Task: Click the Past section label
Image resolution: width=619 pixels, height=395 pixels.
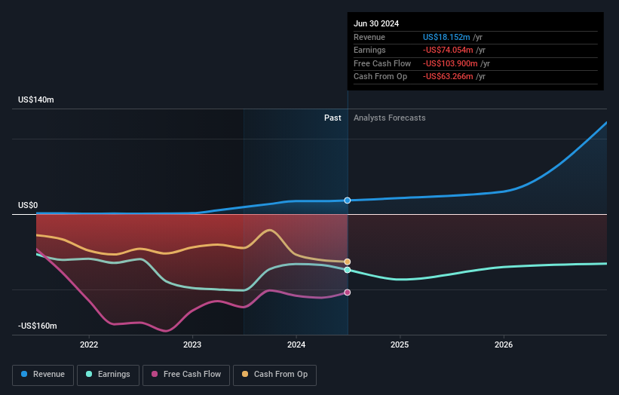Action: pyautogui.click(x=332, y=118)
